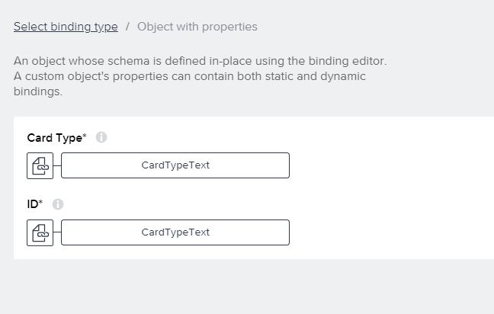Select the ID property label

33,204
